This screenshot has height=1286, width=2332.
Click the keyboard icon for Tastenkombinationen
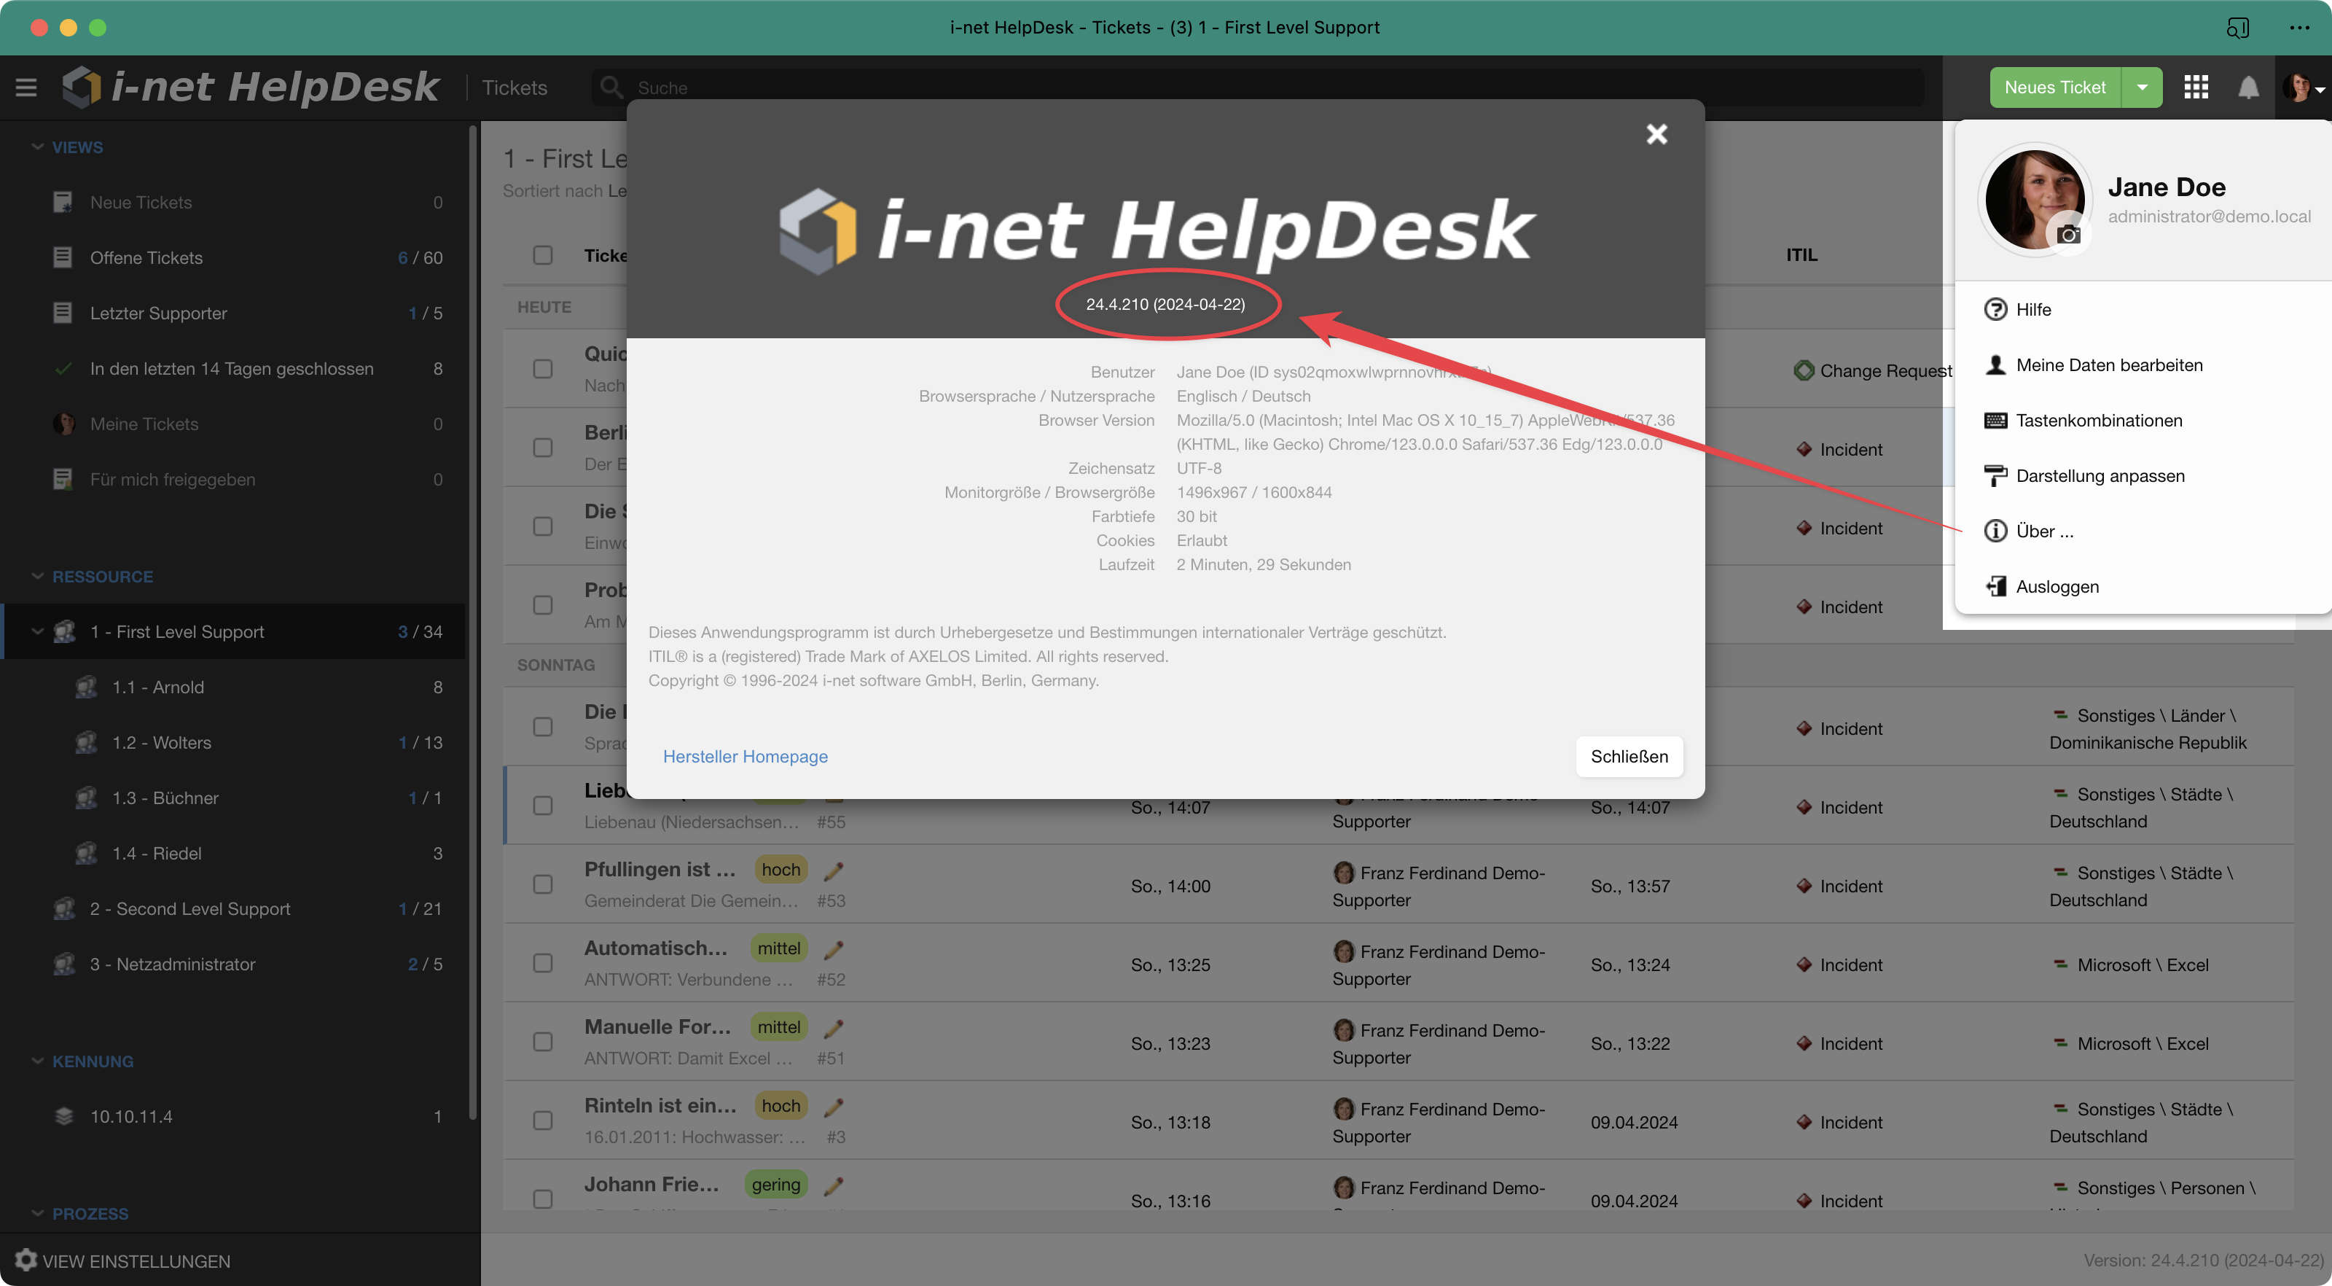coord(1995,420)
